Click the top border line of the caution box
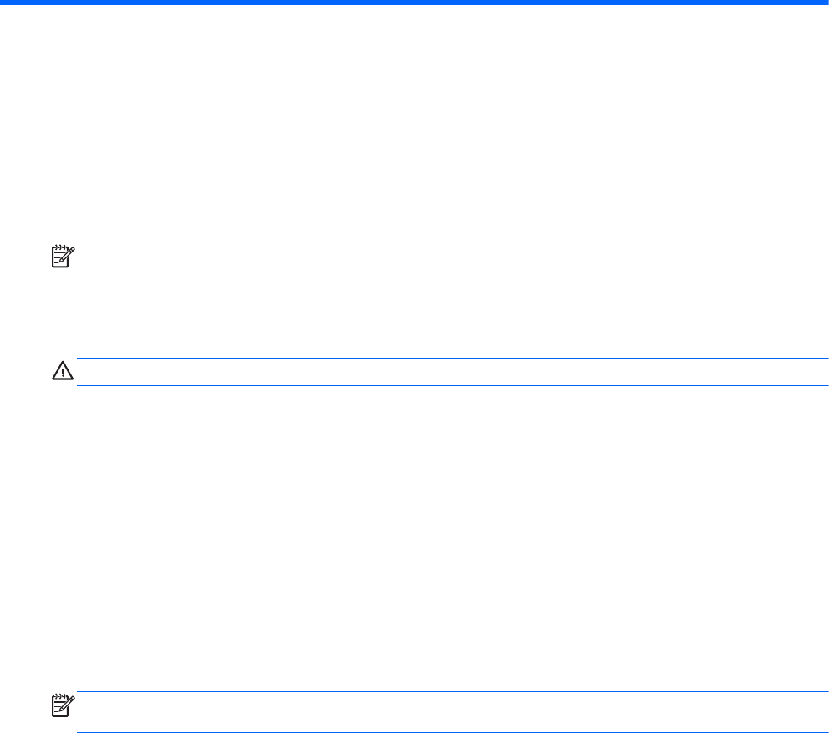This screenshot has height=733, width=829. click(x=451, y=359)
